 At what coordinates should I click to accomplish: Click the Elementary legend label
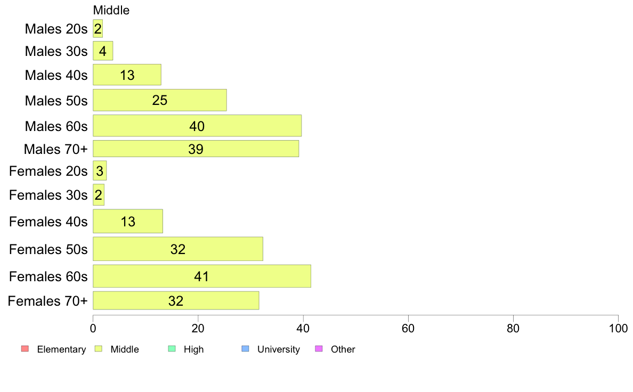61,349
